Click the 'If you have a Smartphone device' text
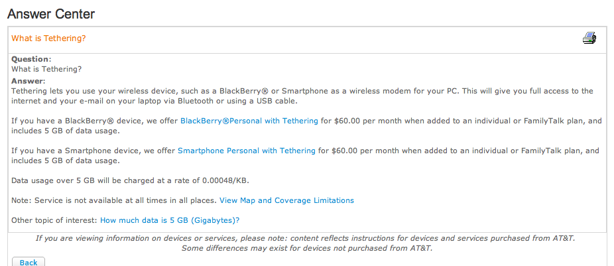 tap(93, 151)
